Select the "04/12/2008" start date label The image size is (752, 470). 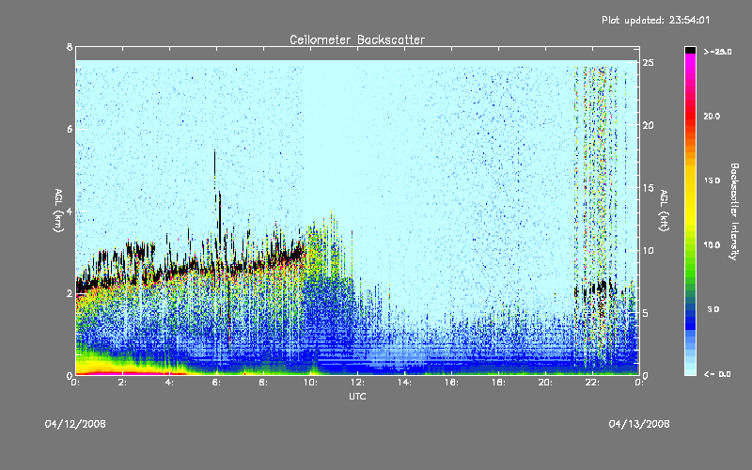75,424
